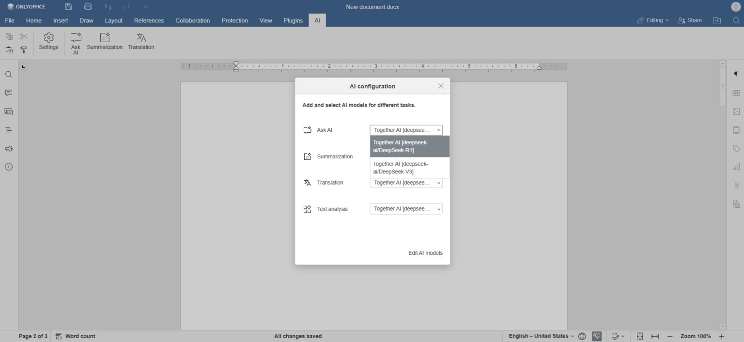Viewport: 744px width, 342px height.
Task: Click the Undo arrow icon
Action: pos(108,7)
